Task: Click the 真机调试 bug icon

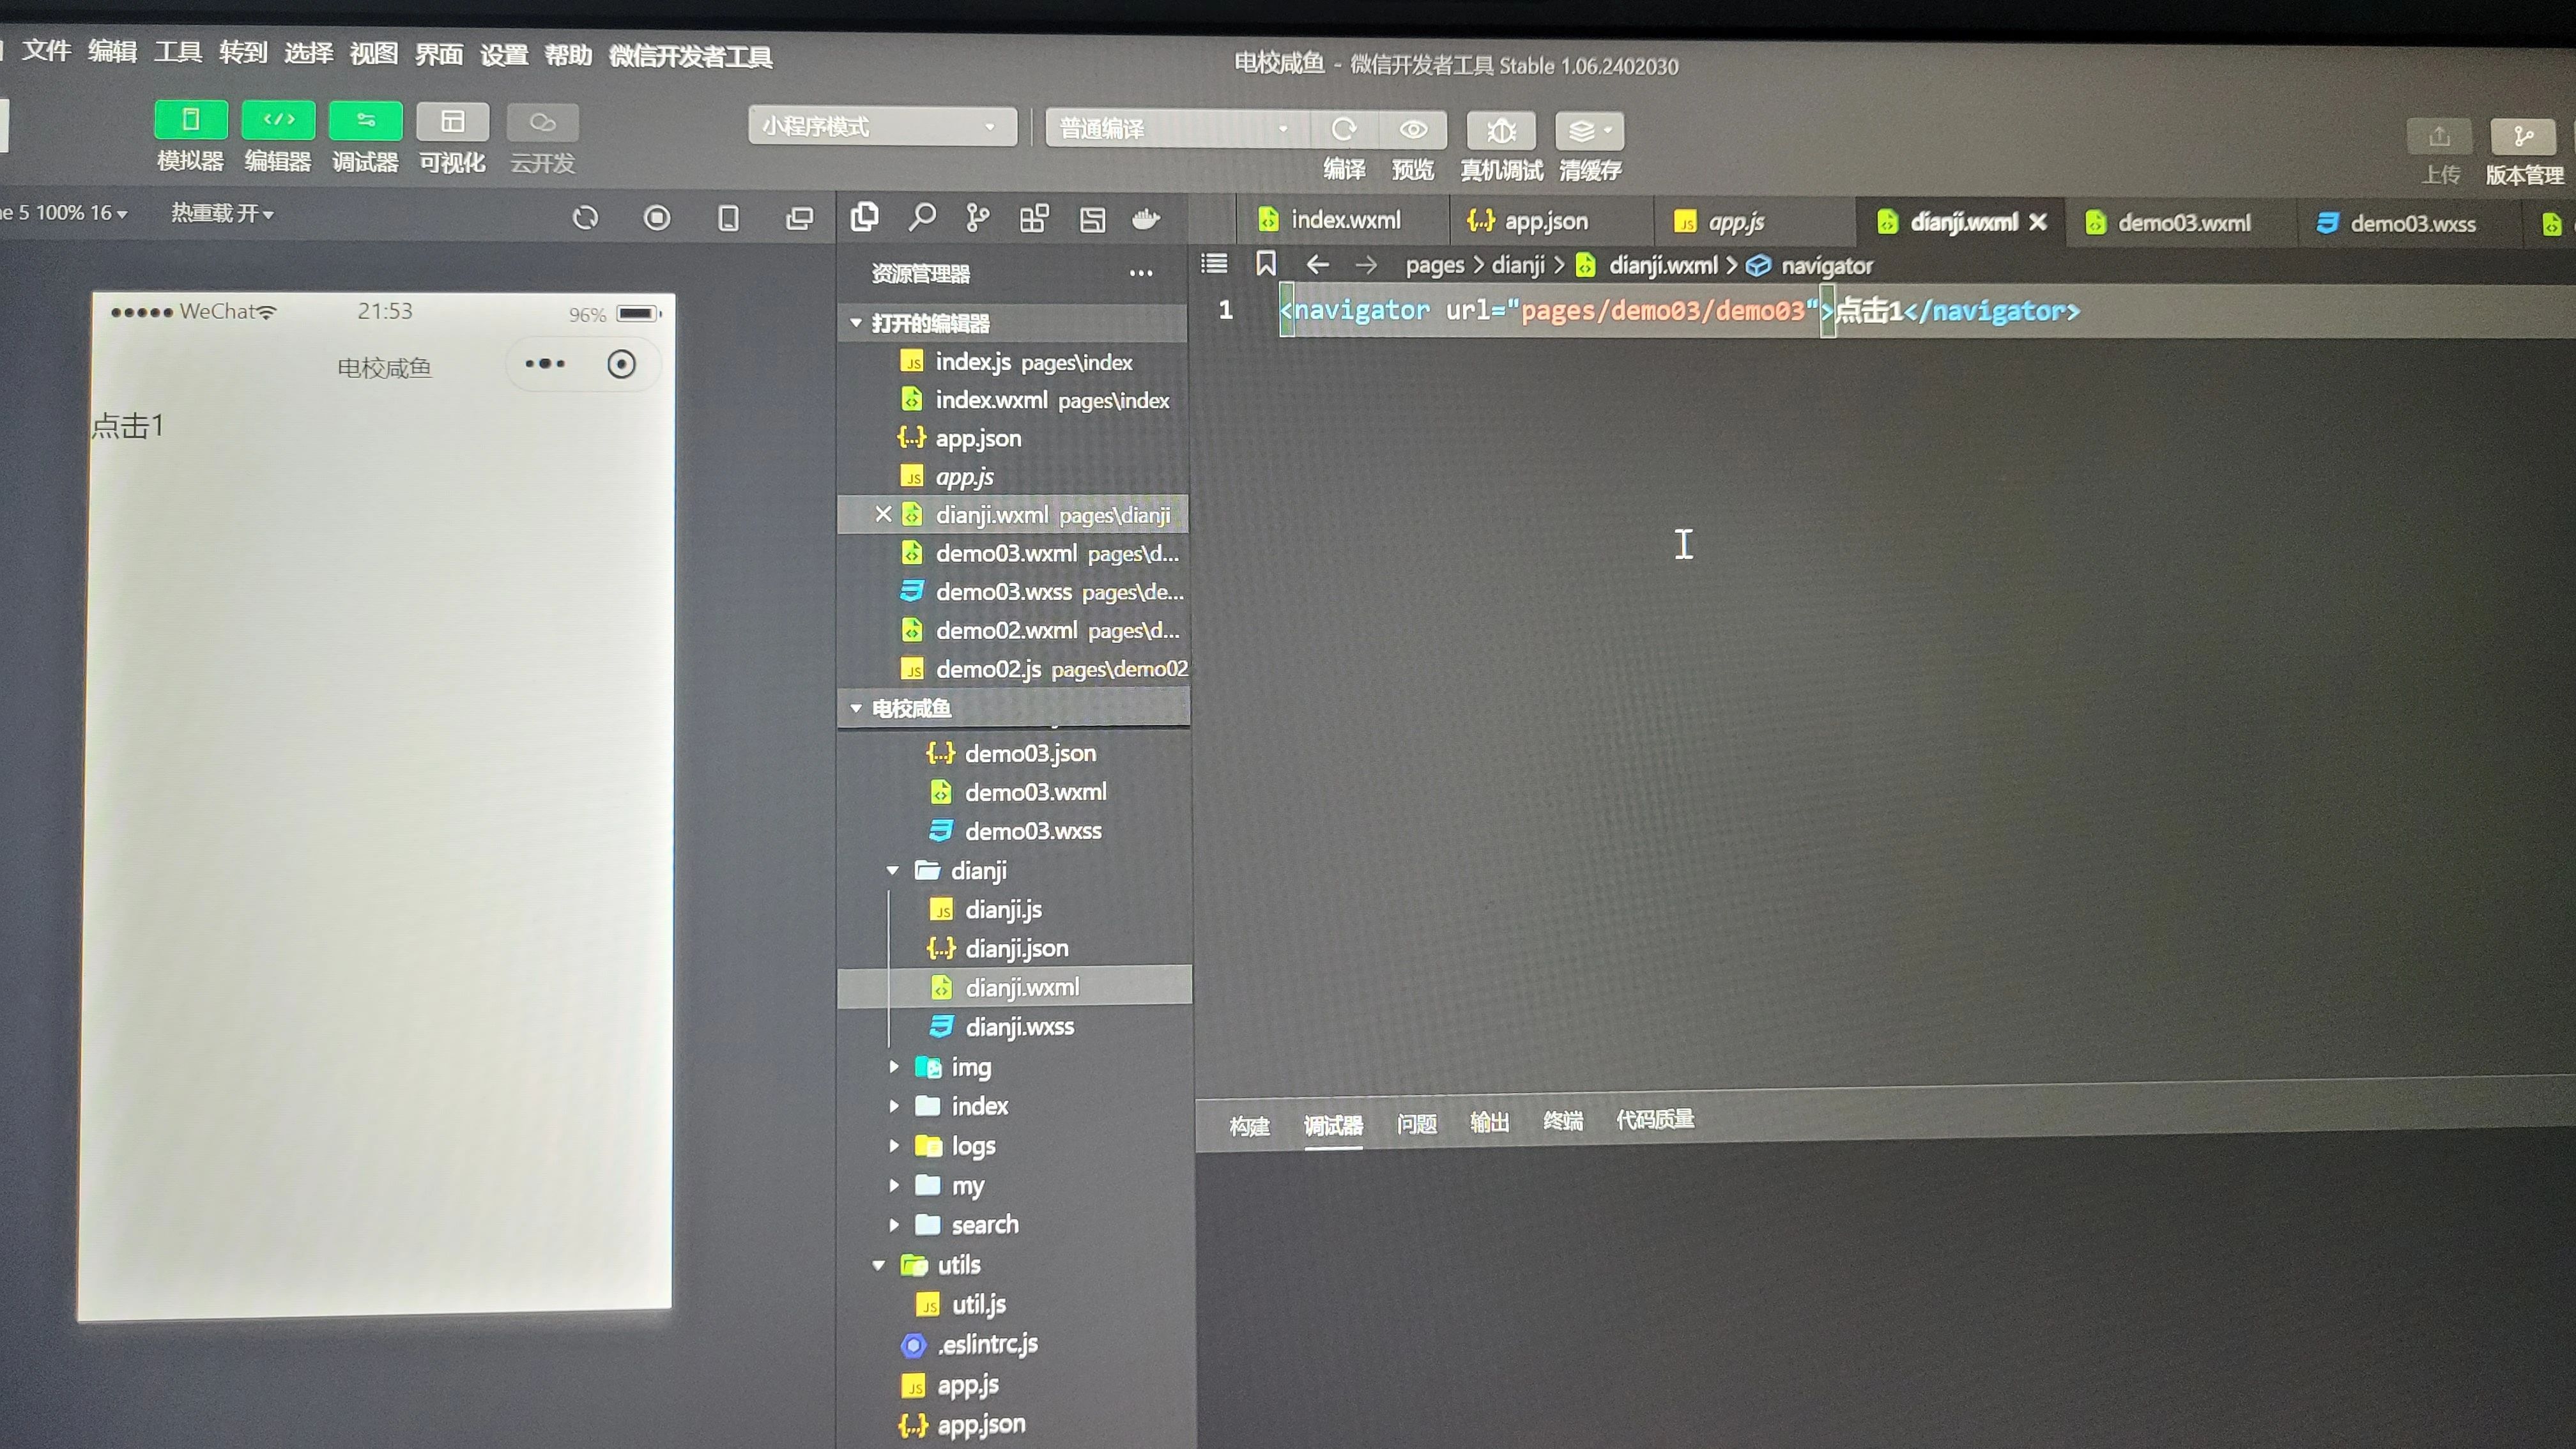Action: tap(1501, 131)
